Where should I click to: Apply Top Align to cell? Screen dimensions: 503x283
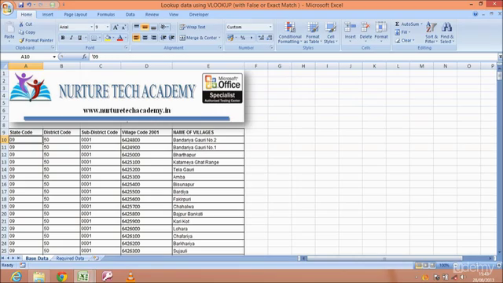[x=136, y=28]
